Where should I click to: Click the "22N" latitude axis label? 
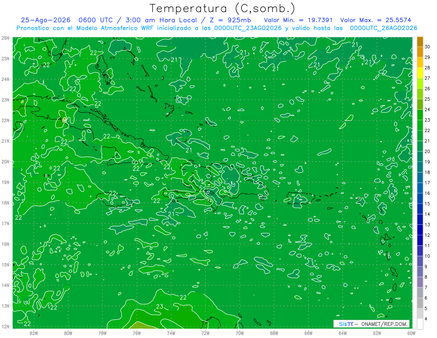(5, 120)
